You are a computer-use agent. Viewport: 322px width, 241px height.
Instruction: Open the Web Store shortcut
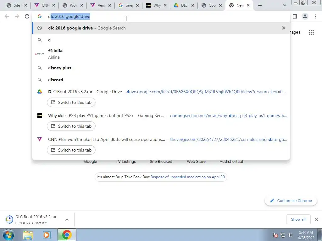(196, 161)
